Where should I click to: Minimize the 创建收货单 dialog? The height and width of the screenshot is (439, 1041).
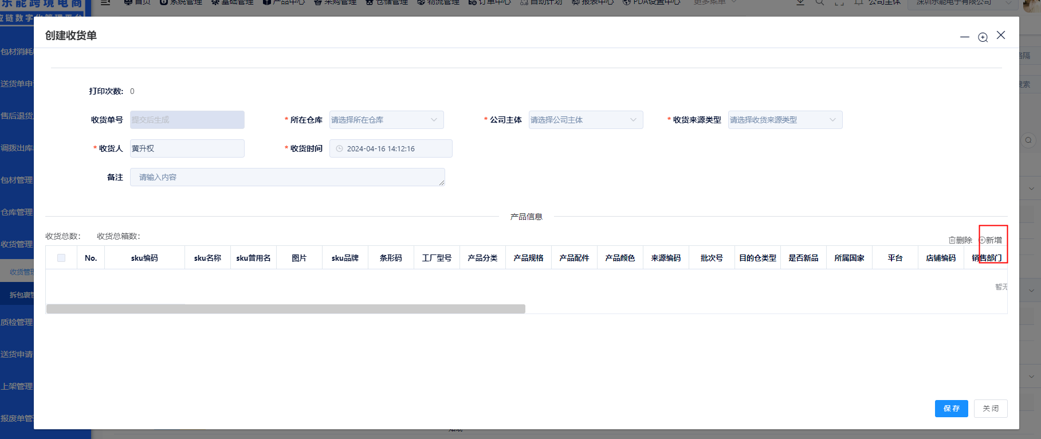(965, 37)
